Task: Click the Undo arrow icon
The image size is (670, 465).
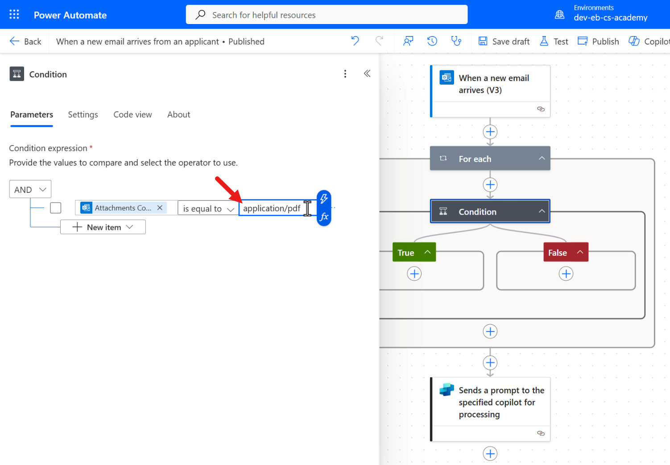Action: click(x=355, y=41)
